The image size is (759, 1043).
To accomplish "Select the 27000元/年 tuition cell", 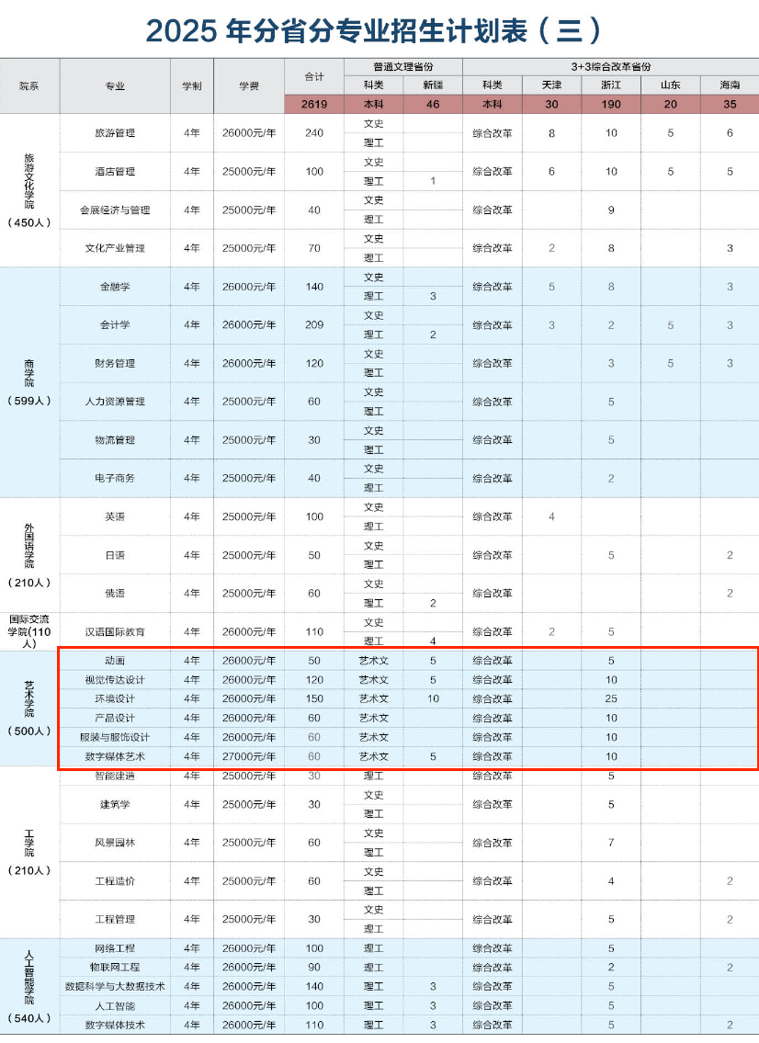I will point(248,756).
